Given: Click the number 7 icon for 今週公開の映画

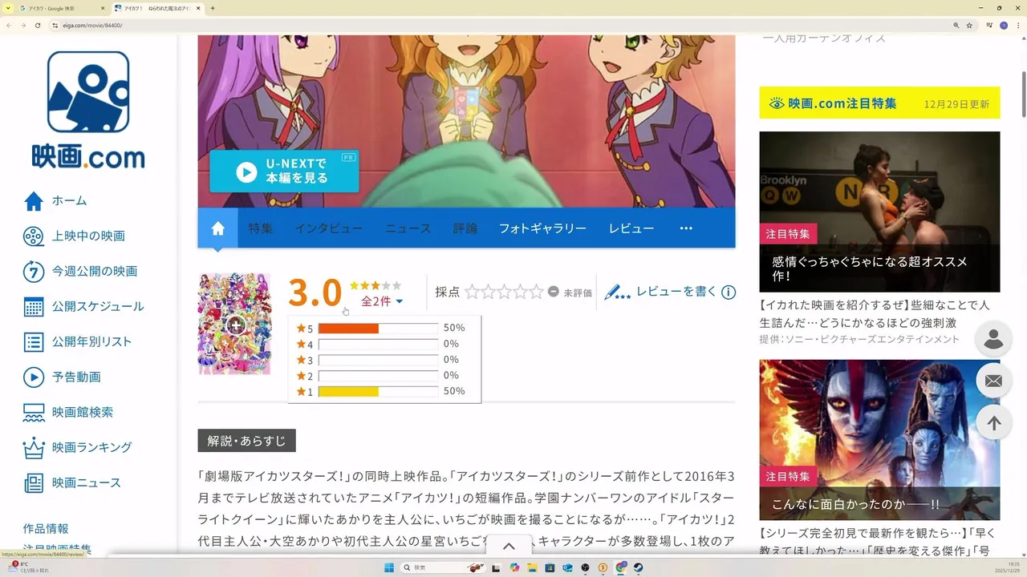Looking at the screenshot, I should click(34, 271).
